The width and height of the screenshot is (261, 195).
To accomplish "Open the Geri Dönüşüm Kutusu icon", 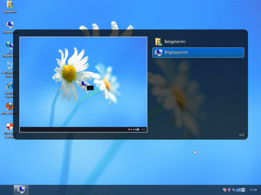I will point(10,65).
